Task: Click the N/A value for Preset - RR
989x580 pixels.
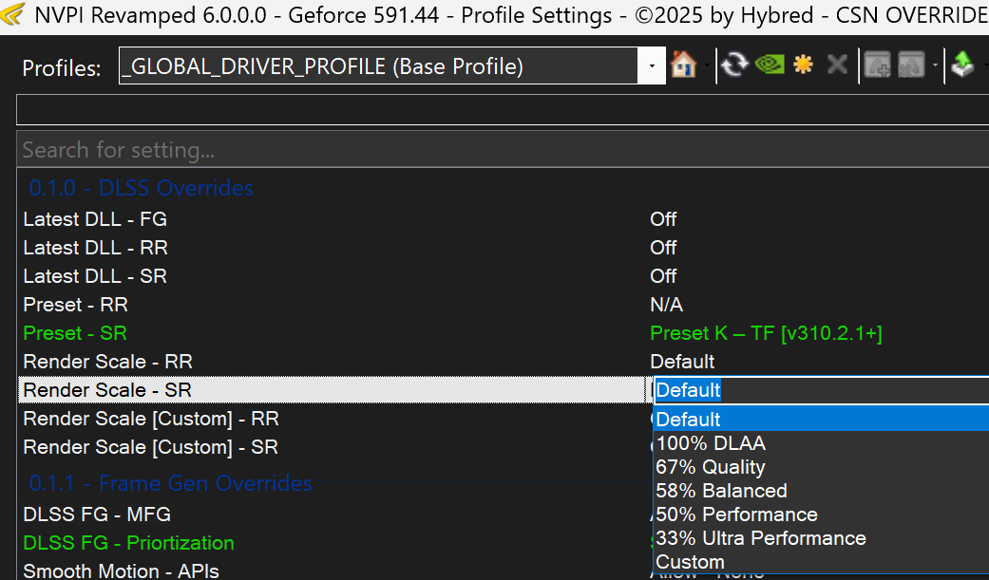Action: coord(667,305)
